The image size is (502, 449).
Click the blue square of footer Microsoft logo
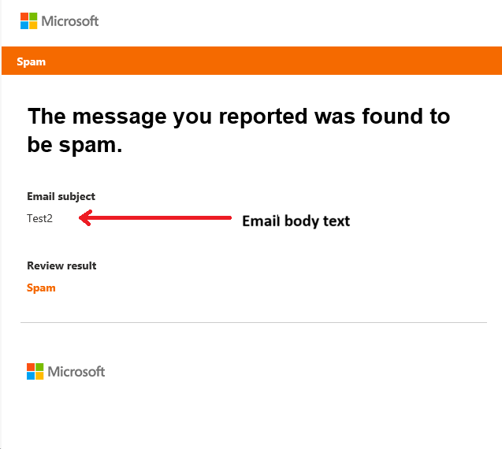point(31,376)
